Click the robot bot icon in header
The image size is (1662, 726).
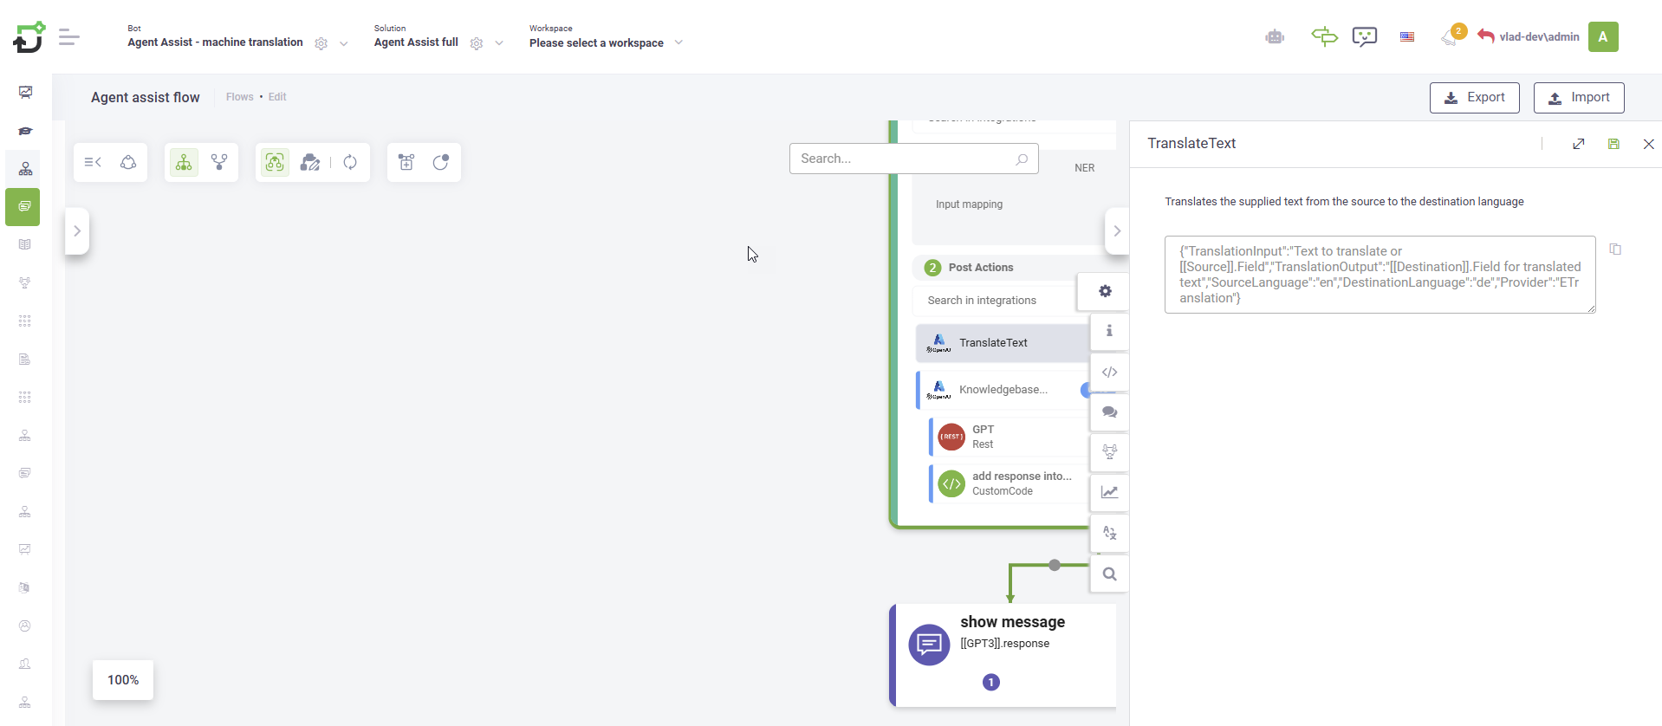click(x=1274, y=36)
